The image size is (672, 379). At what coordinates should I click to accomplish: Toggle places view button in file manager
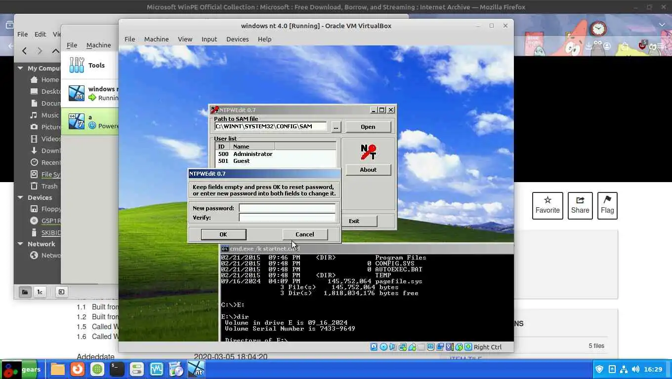[25, 292]
